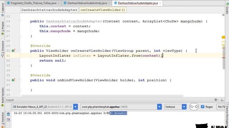Clear the Logcat search text
The image size is (229, 128).
(x=196, y=107)
